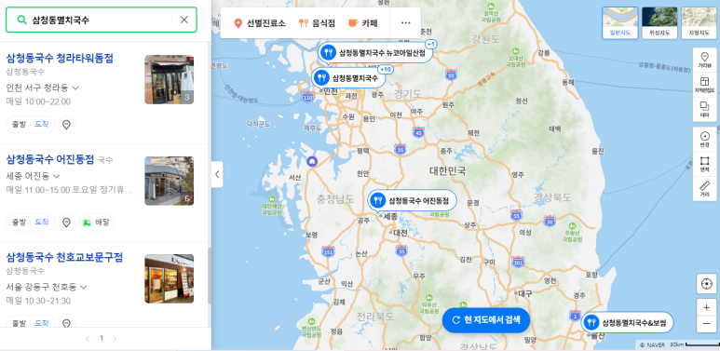Viewport: 720px width, 351px height.
Task: Open more categories ellipsis menu
Action: pyautogui.click(x=405, y=23)
